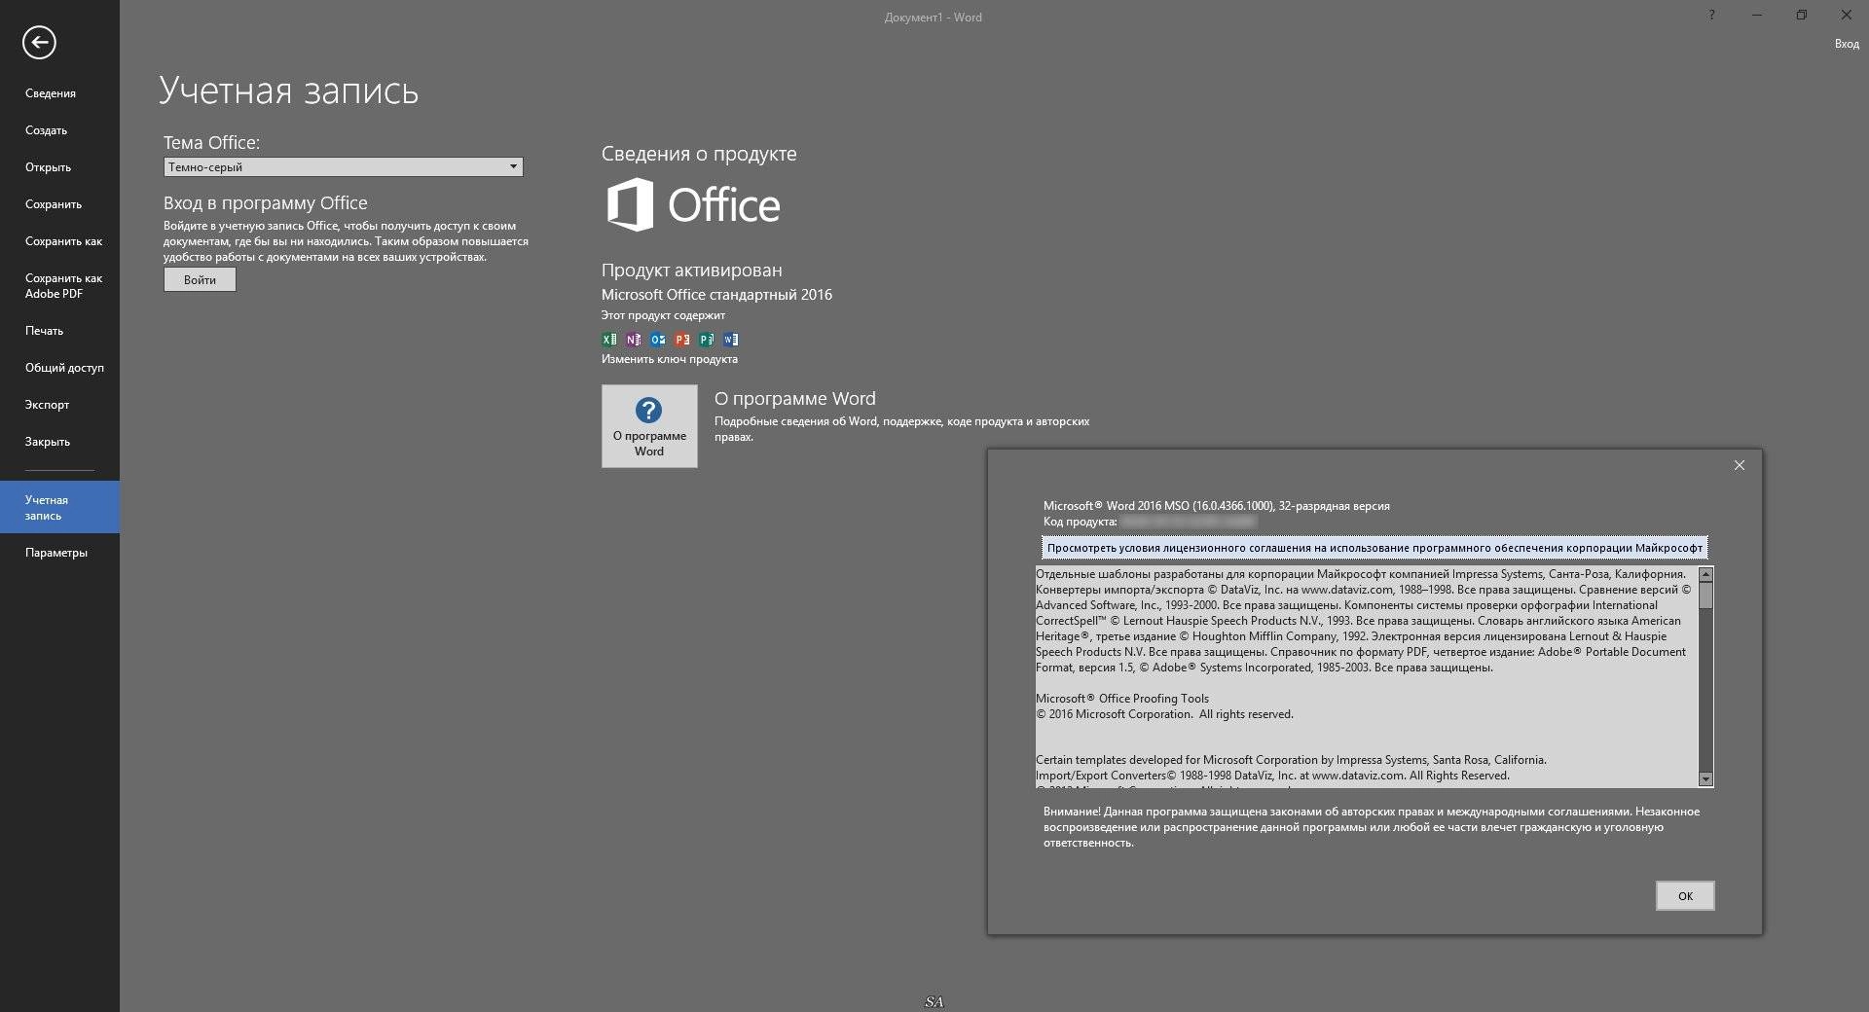Click the Вход link at top right
Image resolution: width=1869 pixels, height=1012 pixels.
pyautogui.click(x=1846, y=44)
